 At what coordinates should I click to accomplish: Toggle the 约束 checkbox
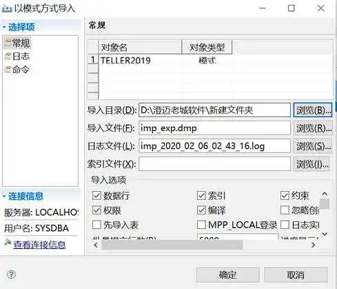[x=285, y=196]
